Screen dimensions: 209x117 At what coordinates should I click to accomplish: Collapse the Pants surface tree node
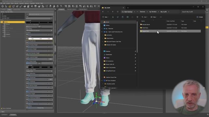(x=2, y=22)
